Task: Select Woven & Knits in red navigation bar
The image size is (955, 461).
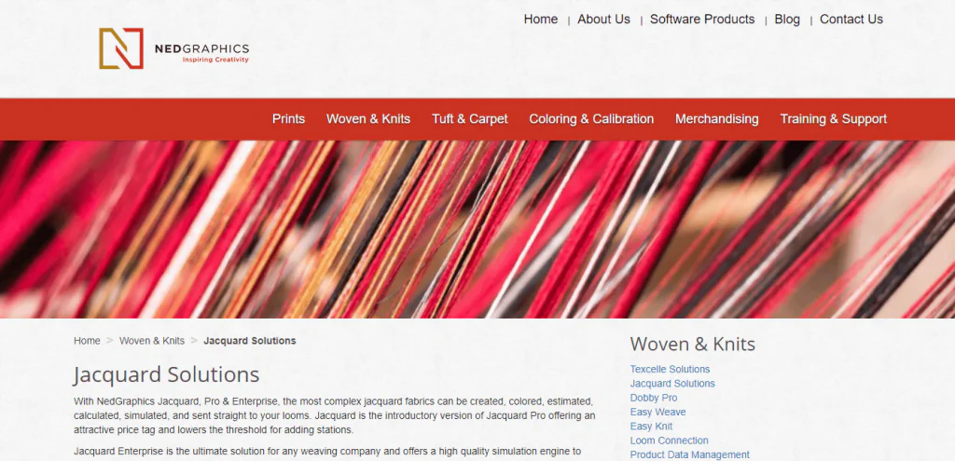Action: click(x=368, y=119)
